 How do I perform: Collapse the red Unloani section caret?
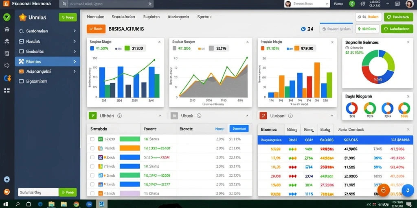click(x=331, y=116)
